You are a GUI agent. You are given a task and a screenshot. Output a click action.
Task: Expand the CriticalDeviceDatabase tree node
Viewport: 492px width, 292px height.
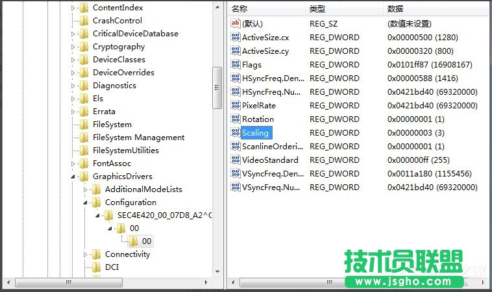click(x=73, y=34)
